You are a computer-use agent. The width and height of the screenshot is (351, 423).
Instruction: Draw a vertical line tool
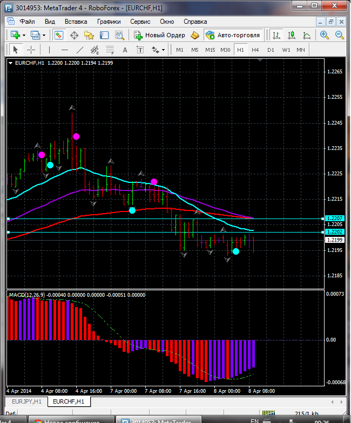[49, 50]
